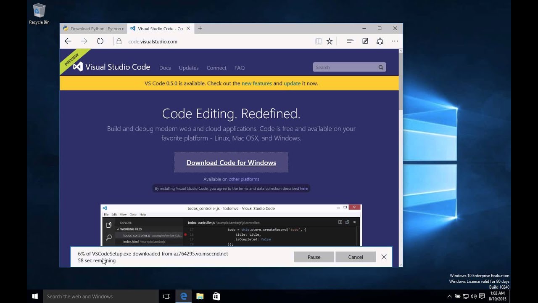Click the Edge taskbar icon
Screen dimensions: 538x303
coord(184,296)
